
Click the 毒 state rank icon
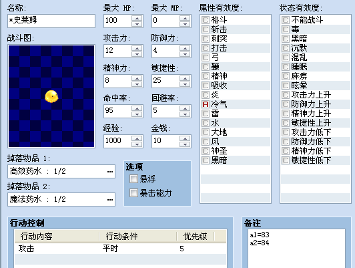(286, 29)
